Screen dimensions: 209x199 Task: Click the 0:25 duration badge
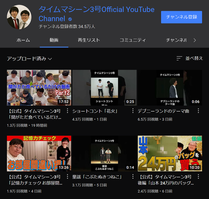pyautogui.click(x=130, y=101)
